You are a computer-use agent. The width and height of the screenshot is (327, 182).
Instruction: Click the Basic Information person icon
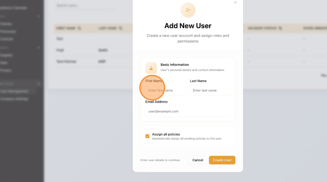coord(151,68)
